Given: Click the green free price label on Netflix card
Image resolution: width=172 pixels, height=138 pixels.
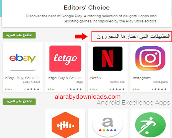Looking at the screenshot, I should click(94, 89).
